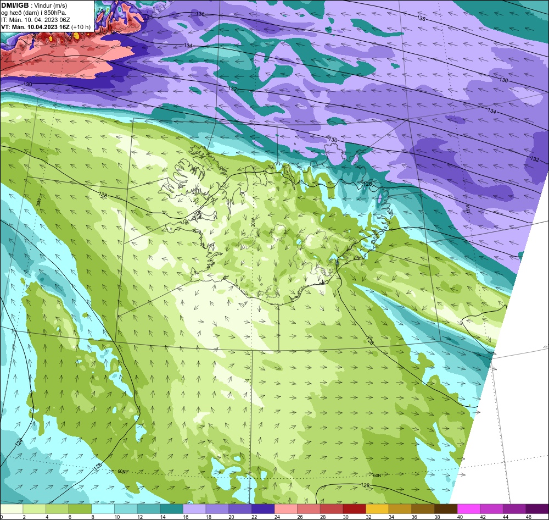The height and width of the screenshot is (520, 549).
Task: Click the '124' contour label
Action: point(19,442)
